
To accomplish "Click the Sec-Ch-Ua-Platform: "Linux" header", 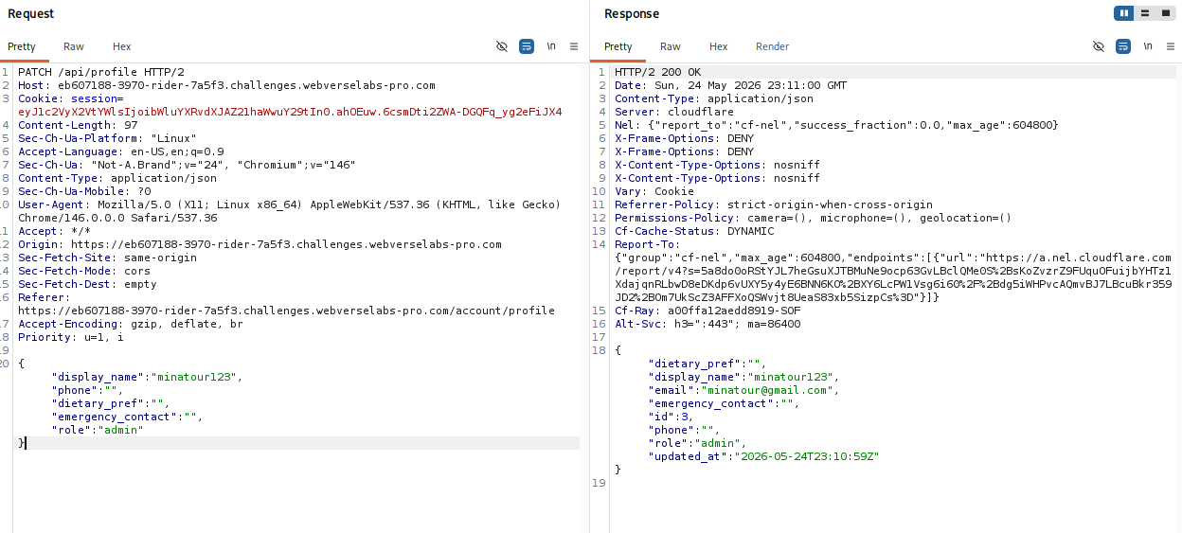I will 107,138.
